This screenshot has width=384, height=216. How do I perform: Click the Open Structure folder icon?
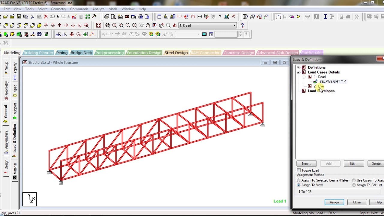point(5,16)
